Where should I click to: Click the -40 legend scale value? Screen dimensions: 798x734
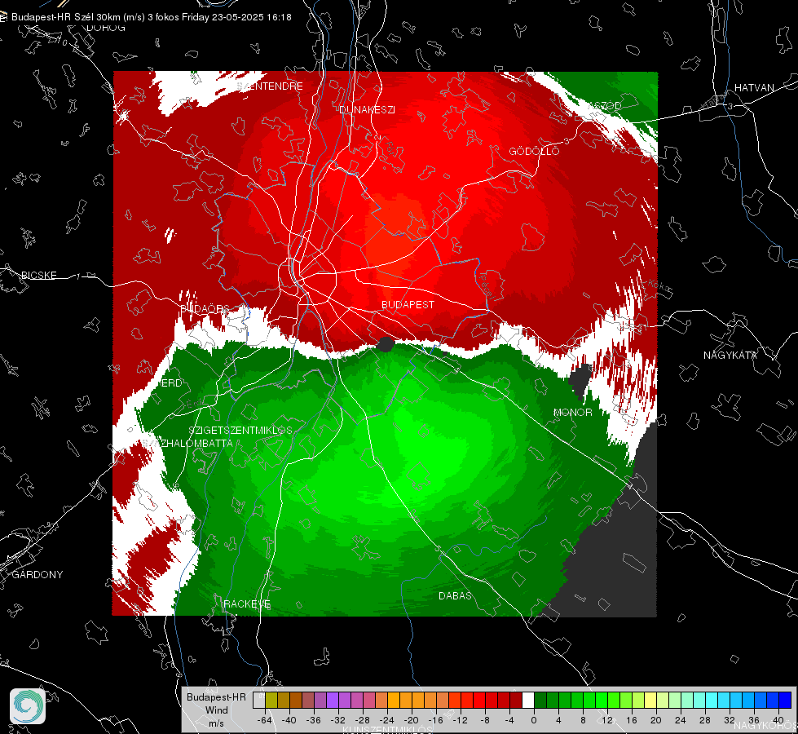(289, 720)
